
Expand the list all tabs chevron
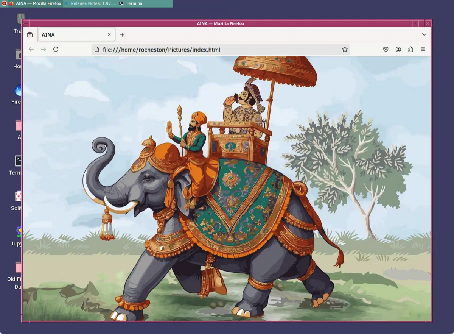click(x=424, y=34)
